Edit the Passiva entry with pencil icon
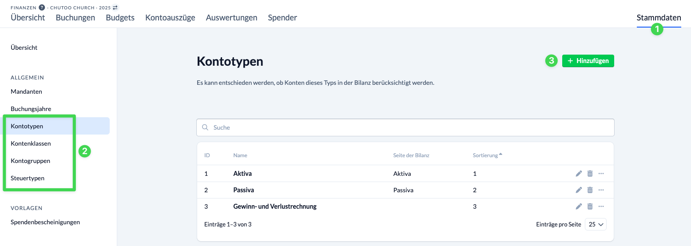 point(579,190)
